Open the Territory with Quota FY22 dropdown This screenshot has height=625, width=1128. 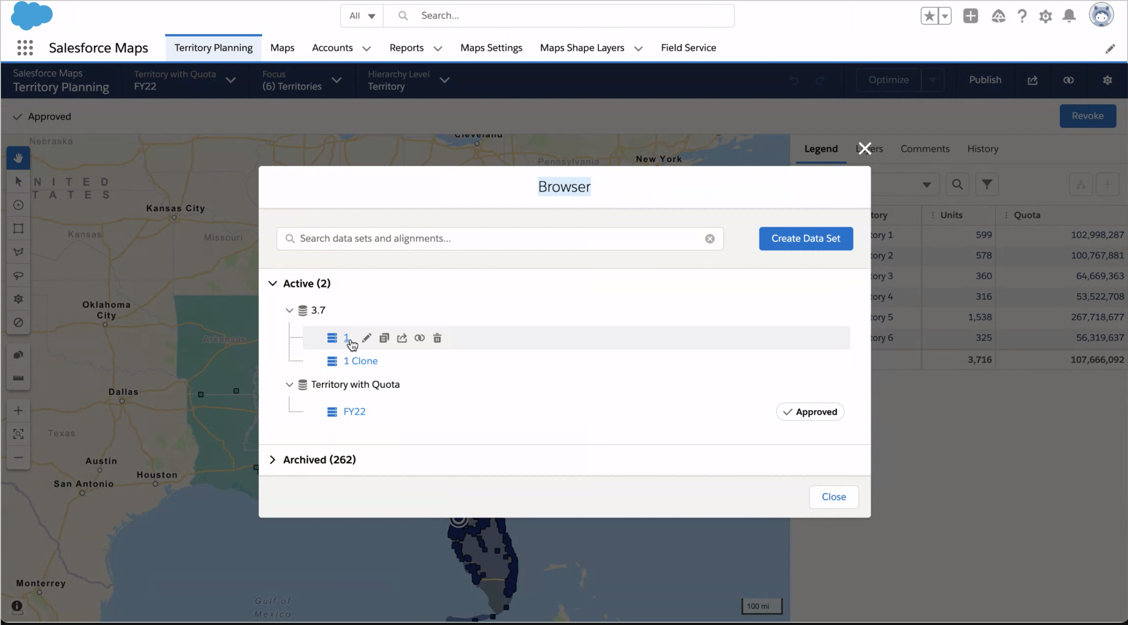pos(185,80)
